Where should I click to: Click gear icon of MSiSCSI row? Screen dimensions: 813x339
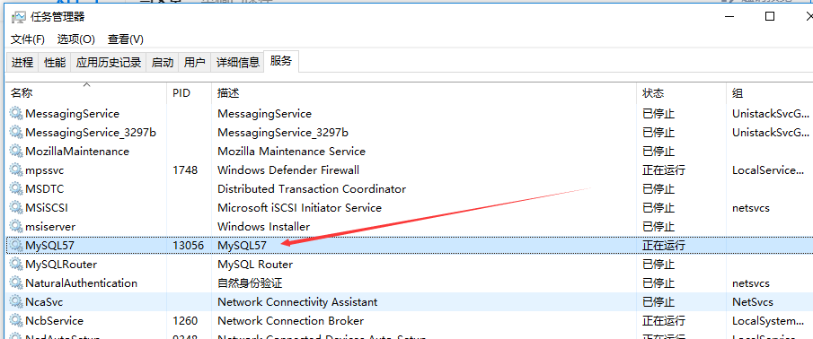pos(16,207)
